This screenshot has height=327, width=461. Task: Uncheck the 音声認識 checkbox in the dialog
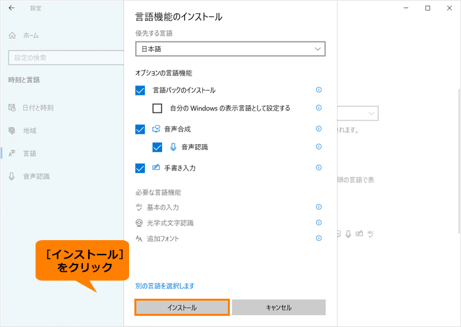[x=157, y=147]
